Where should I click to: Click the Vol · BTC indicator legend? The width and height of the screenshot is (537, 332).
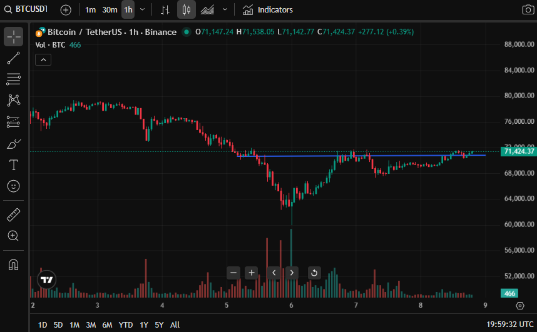(x=50, y=45)
